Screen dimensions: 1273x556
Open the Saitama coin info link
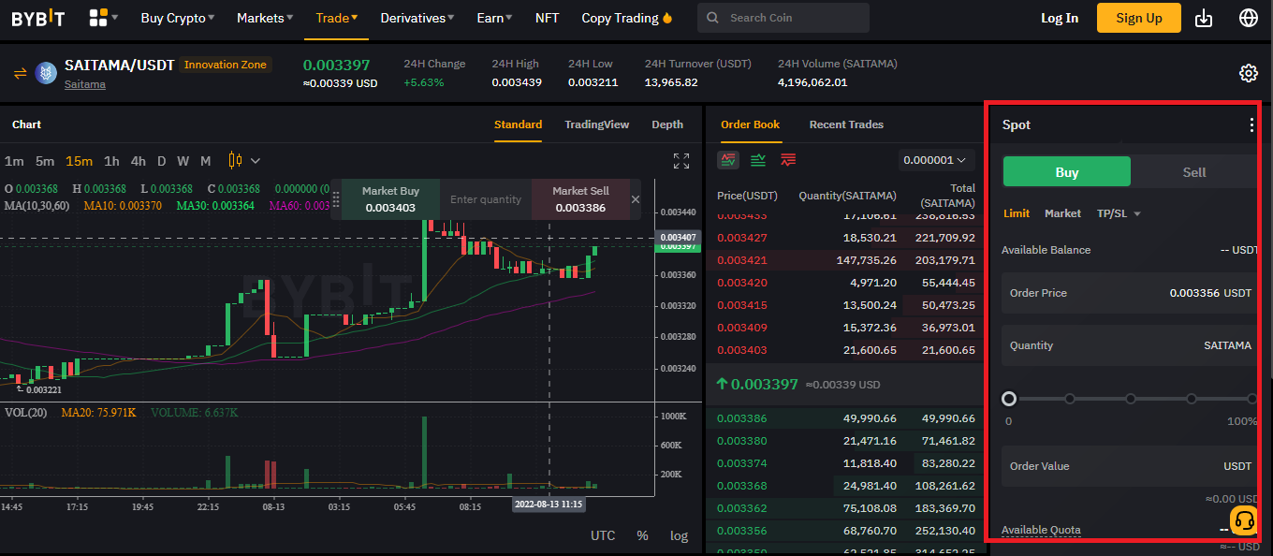click(85, 84)
